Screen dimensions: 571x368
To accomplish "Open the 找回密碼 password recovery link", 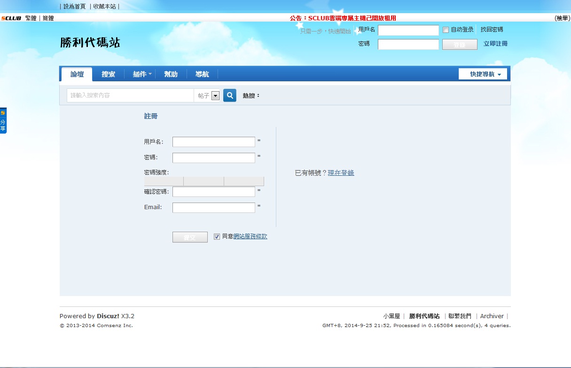I will point(492,30).
